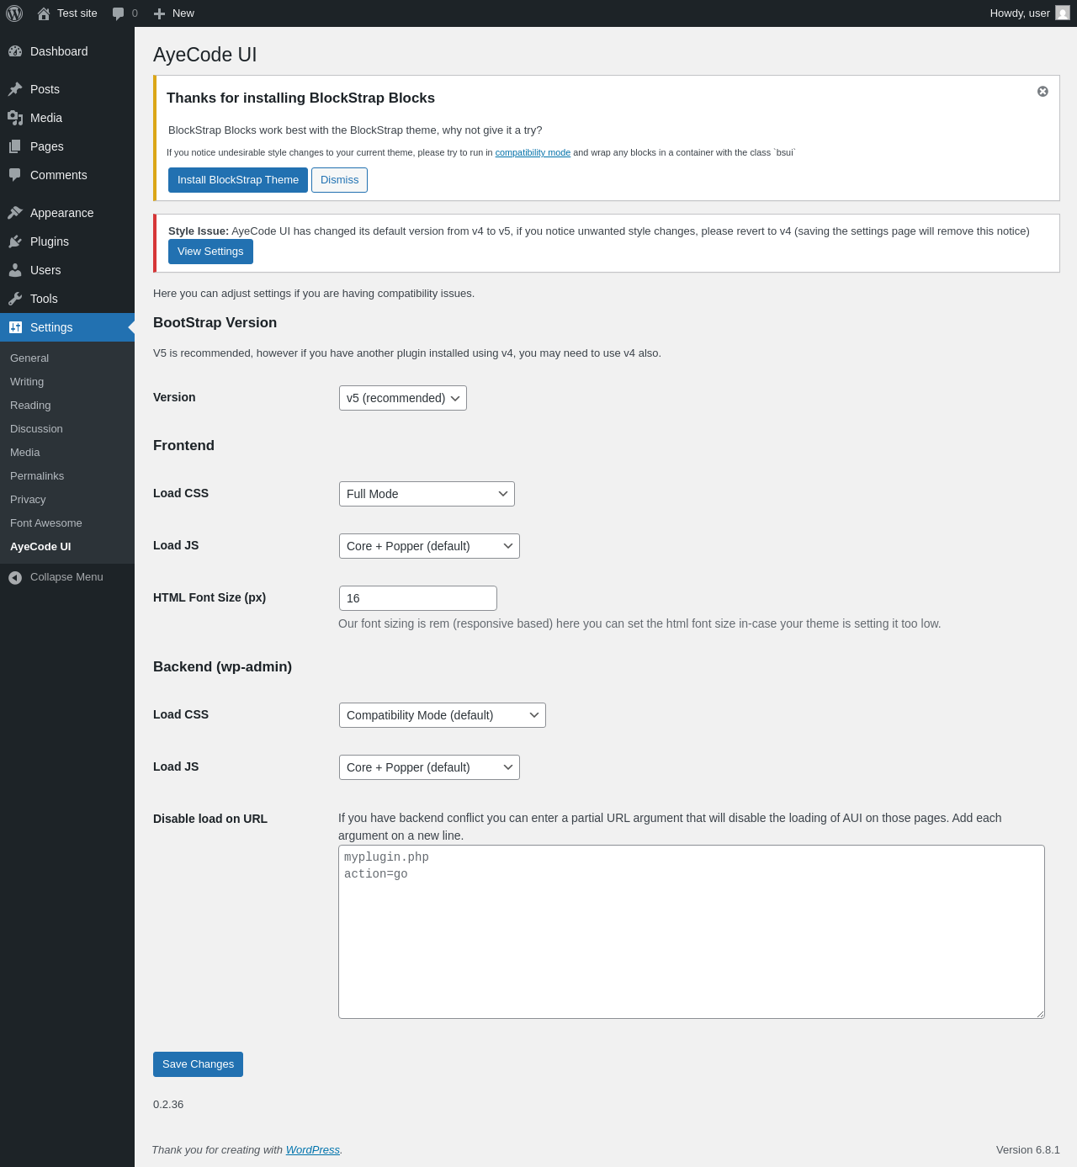This screenshot has width=1077, height=1167.
Task: Click the Dashboard gauge icon
Action: (15, 51)
